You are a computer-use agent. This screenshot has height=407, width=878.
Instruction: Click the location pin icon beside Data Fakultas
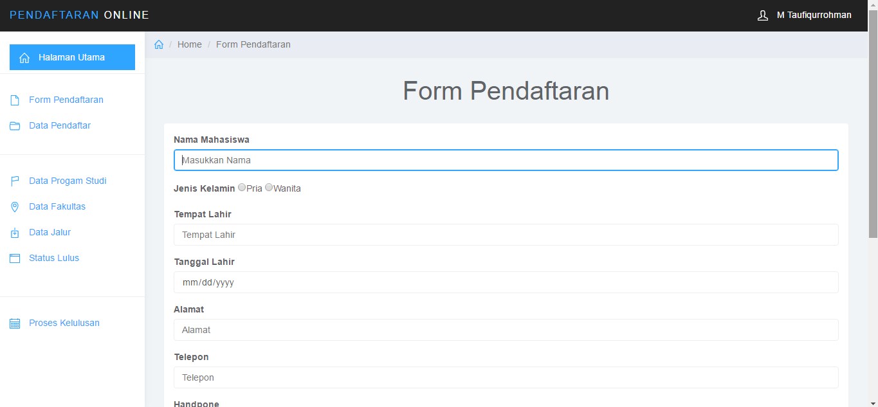point(15,207)
